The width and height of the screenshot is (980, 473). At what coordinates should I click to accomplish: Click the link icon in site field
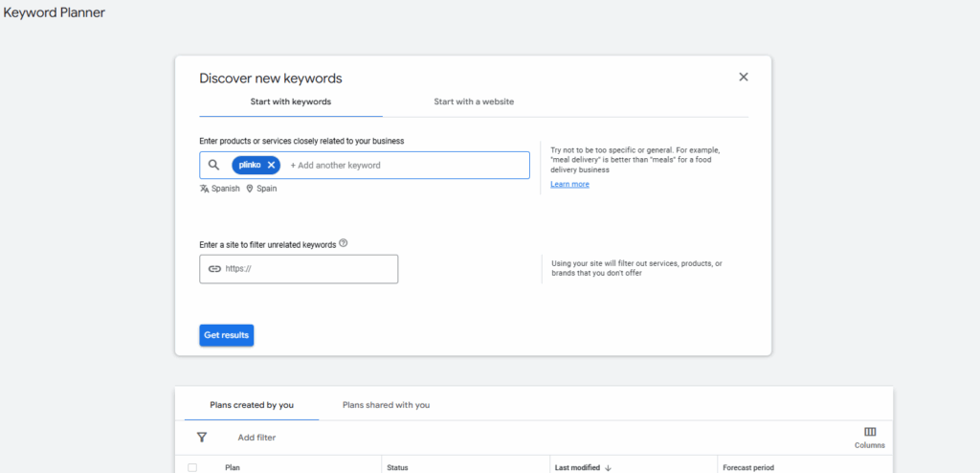pyautogui.click(x=214, y=269)
